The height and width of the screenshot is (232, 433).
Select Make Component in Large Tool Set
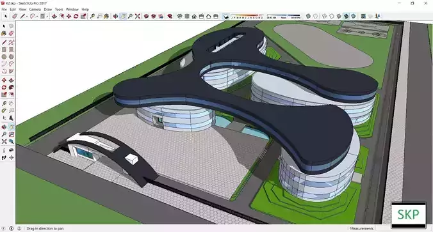tap(11, 26)
